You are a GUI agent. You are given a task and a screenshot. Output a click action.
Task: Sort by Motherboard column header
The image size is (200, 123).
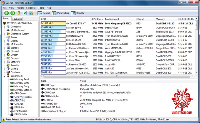pos(120,19)
